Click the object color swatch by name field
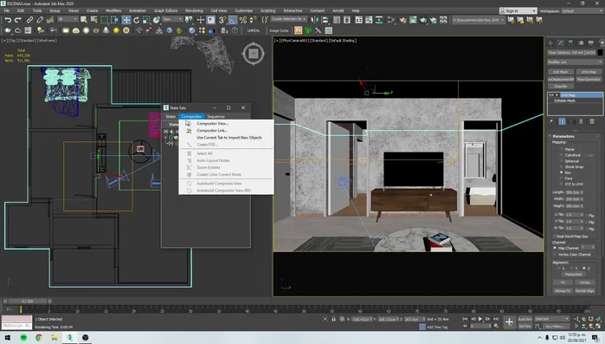 600,53
